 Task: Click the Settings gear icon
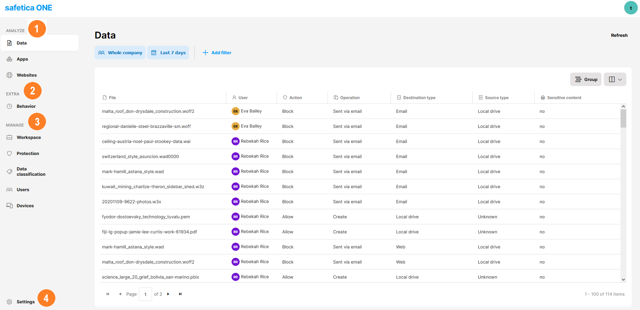[x=10, y=302]
